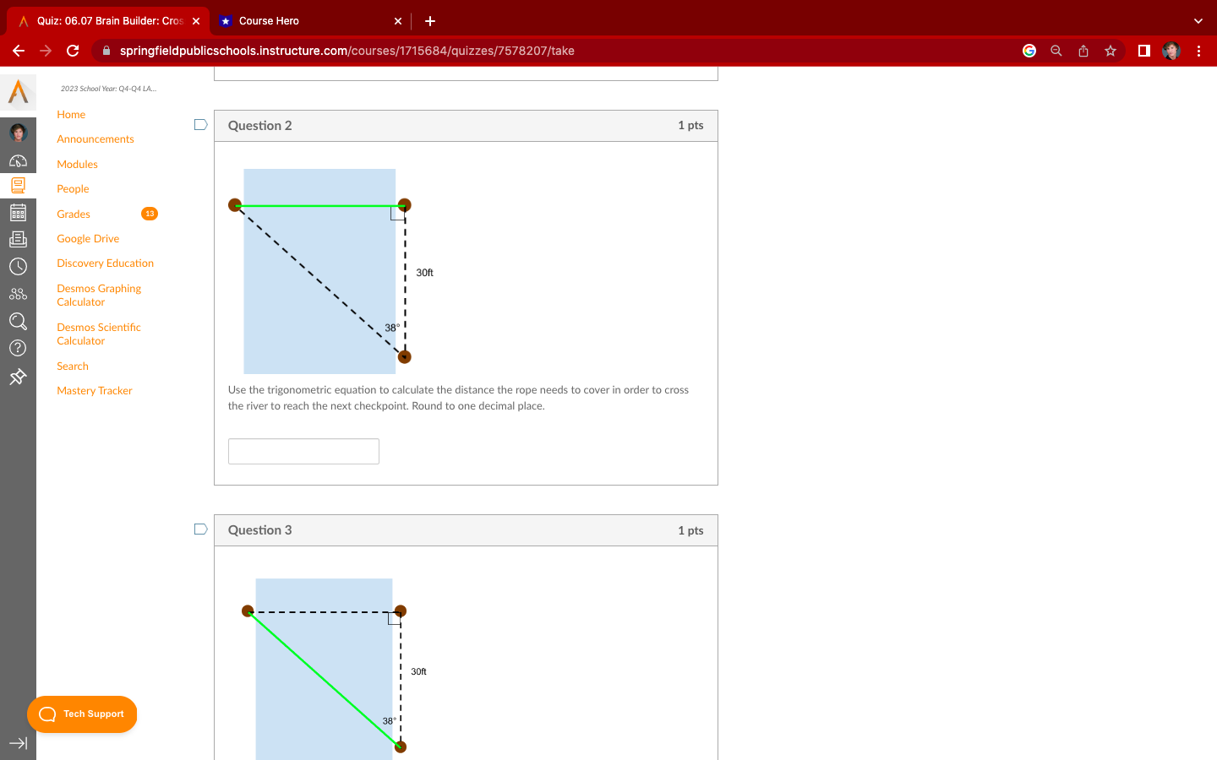Click the Grades badge showing 13
The height and width of the screenshot is (760, 1217).
(x=150, y=214)
